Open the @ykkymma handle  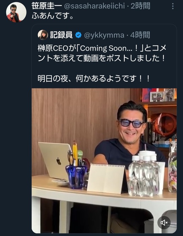tap(104, 35)
